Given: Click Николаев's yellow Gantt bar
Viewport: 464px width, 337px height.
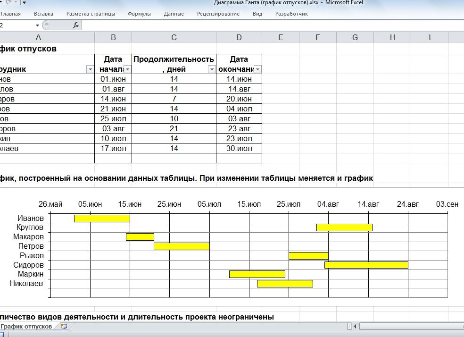Looking at the screenshot, I should [x=285, y=284].
